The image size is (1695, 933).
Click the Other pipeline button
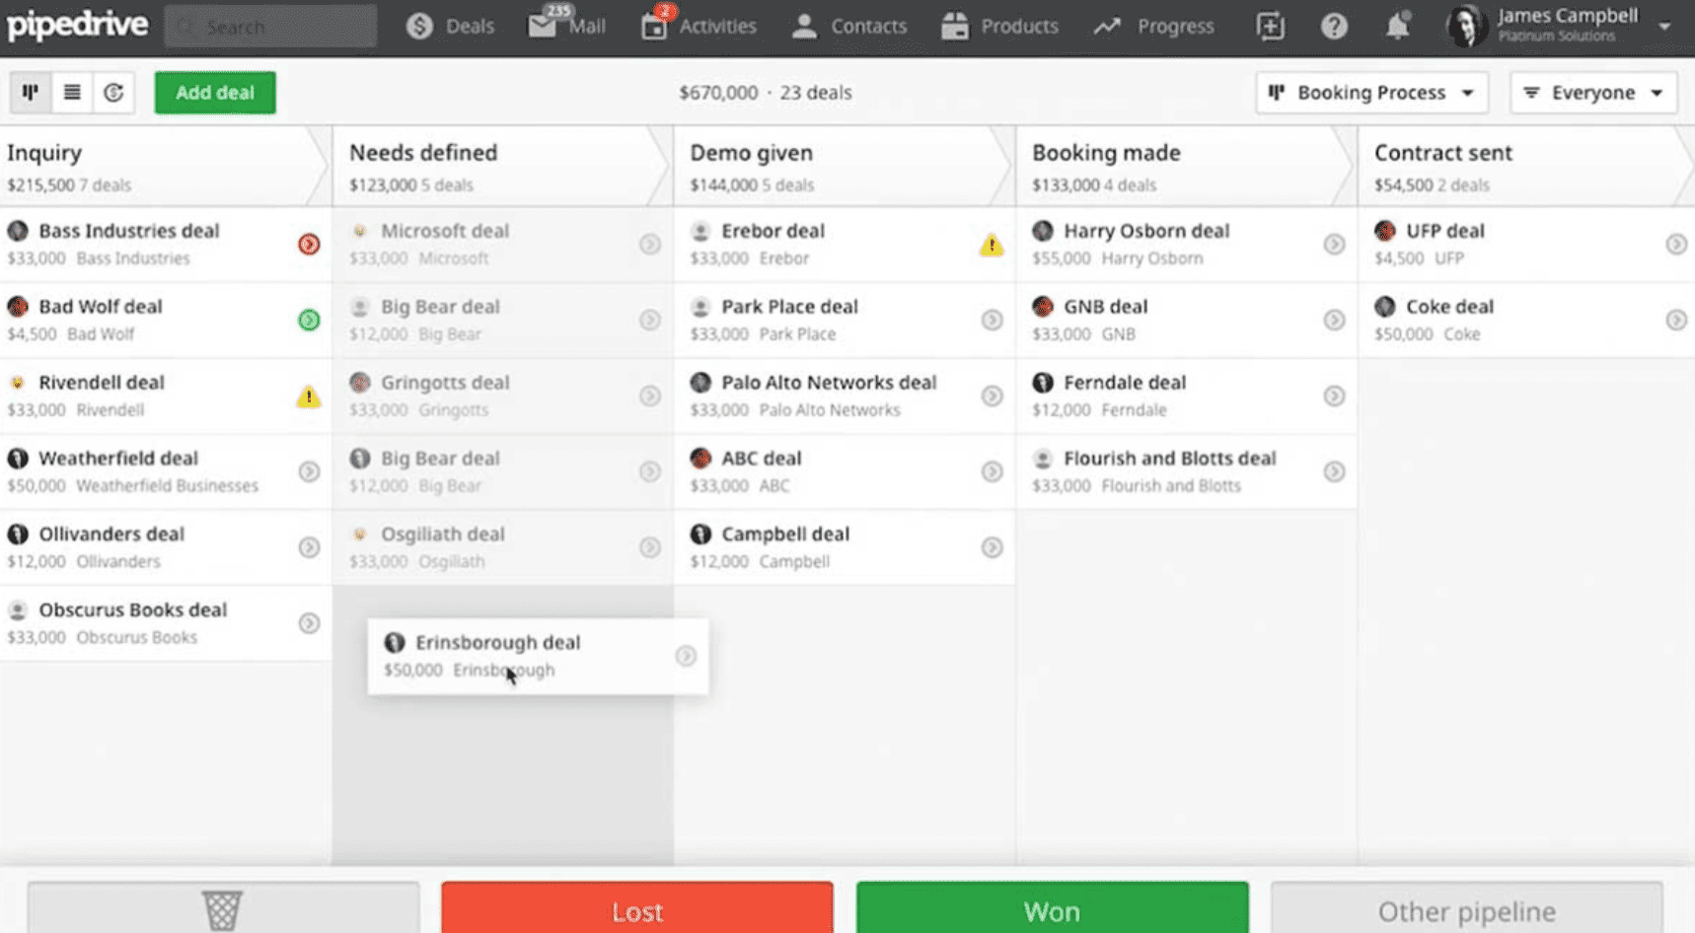1467,908
